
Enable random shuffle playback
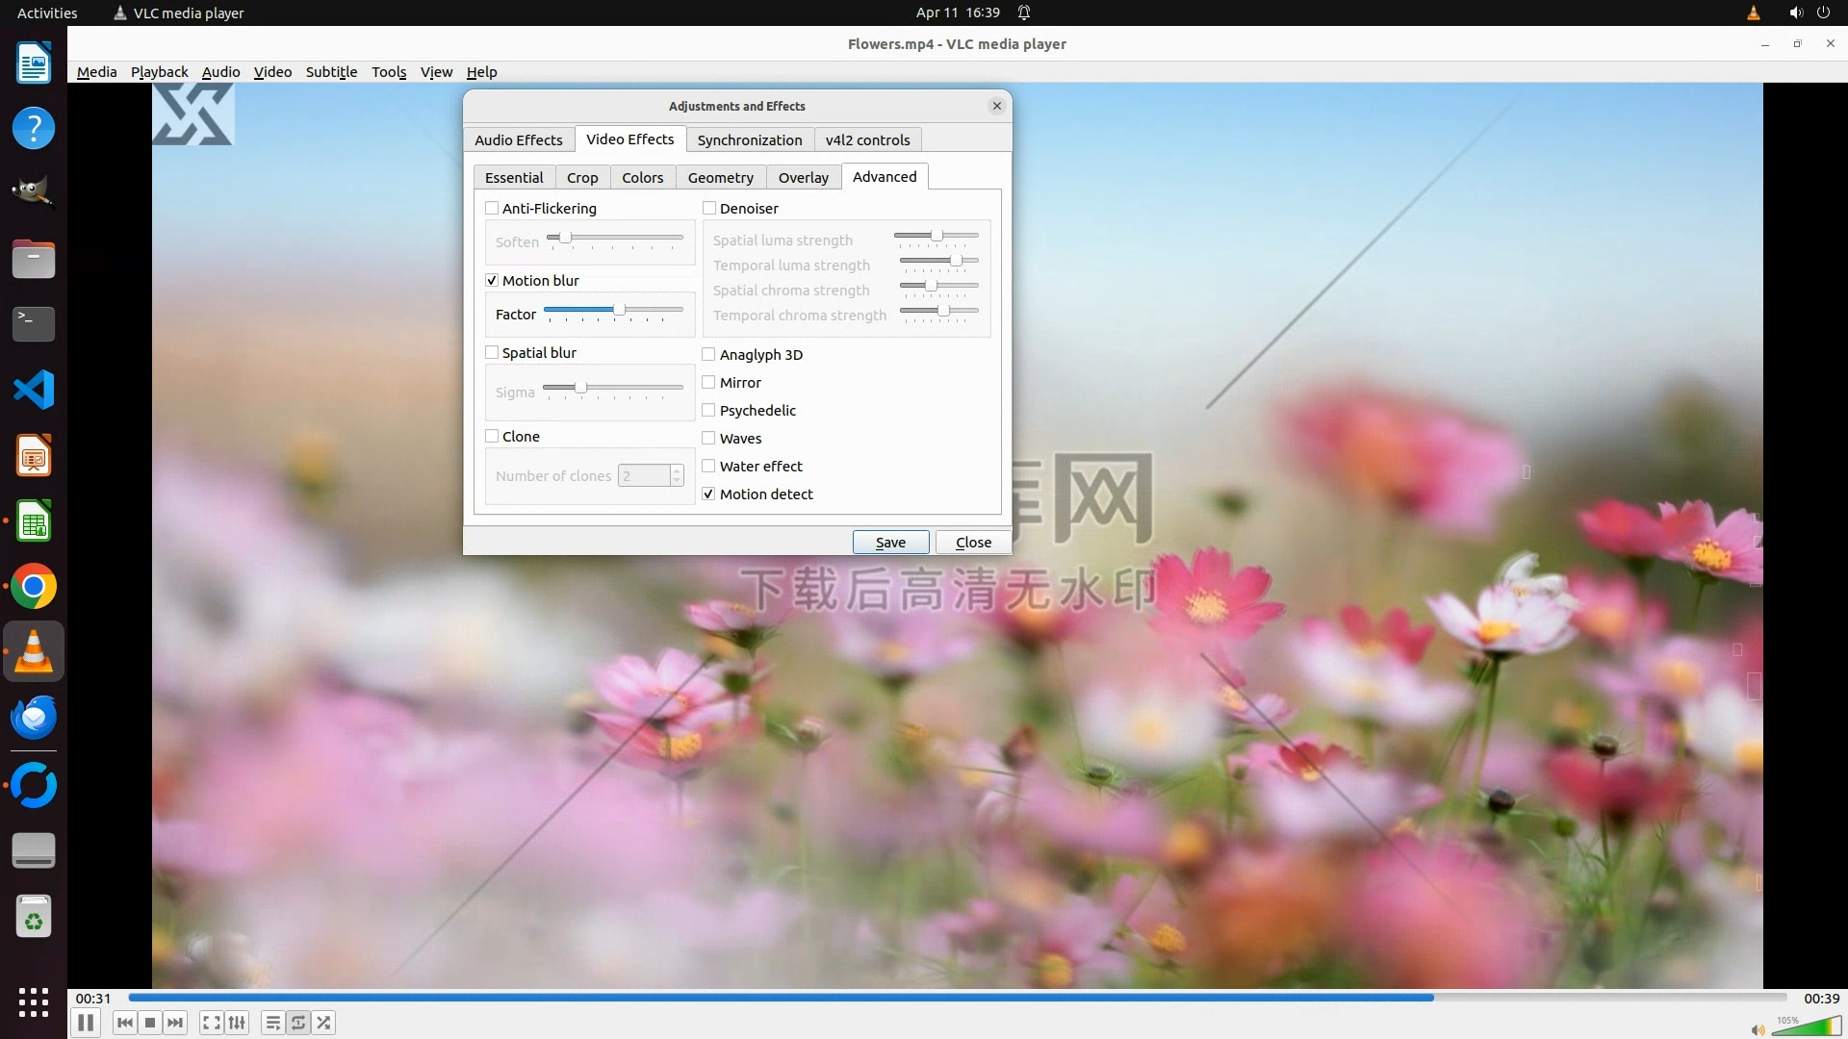tap(324, 1023)
